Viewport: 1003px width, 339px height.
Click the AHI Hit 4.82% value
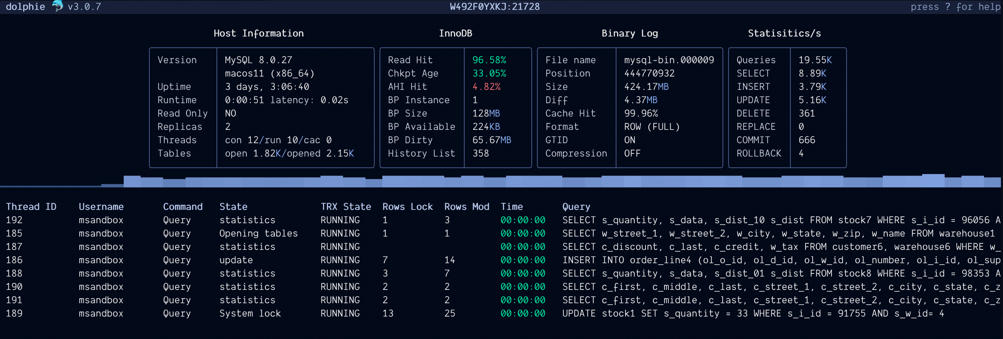[x=486, y=87]
